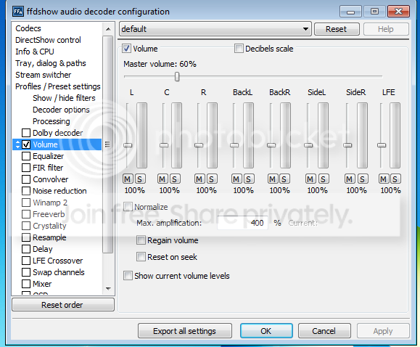Select Info & CPU in the list

(x=35, y=52)
